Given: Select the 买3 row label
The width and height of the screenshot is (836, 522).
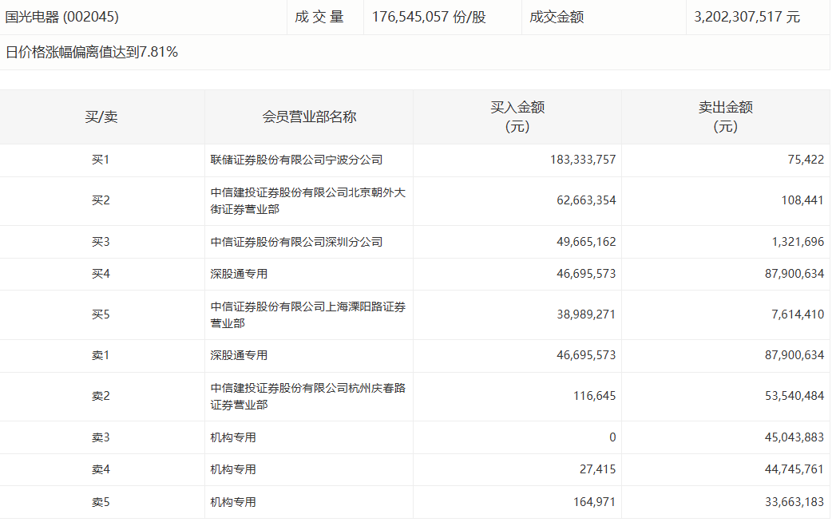Looking at the screenshot, I should 101,242.
